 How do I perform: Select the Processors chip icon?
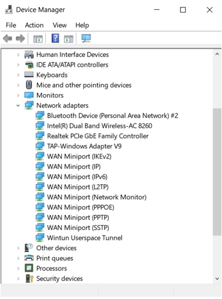(x=29, y=268)
